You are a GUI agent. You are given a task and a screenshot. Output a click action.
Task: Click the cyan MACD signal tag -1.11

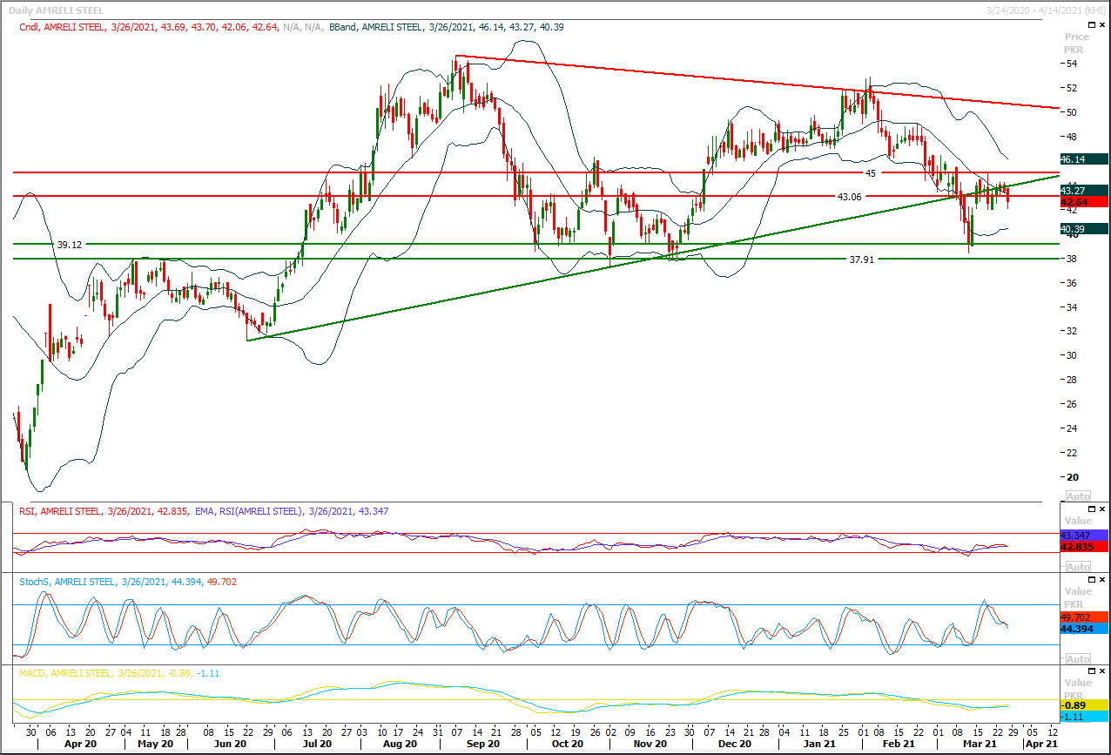tap(1085, 717)
